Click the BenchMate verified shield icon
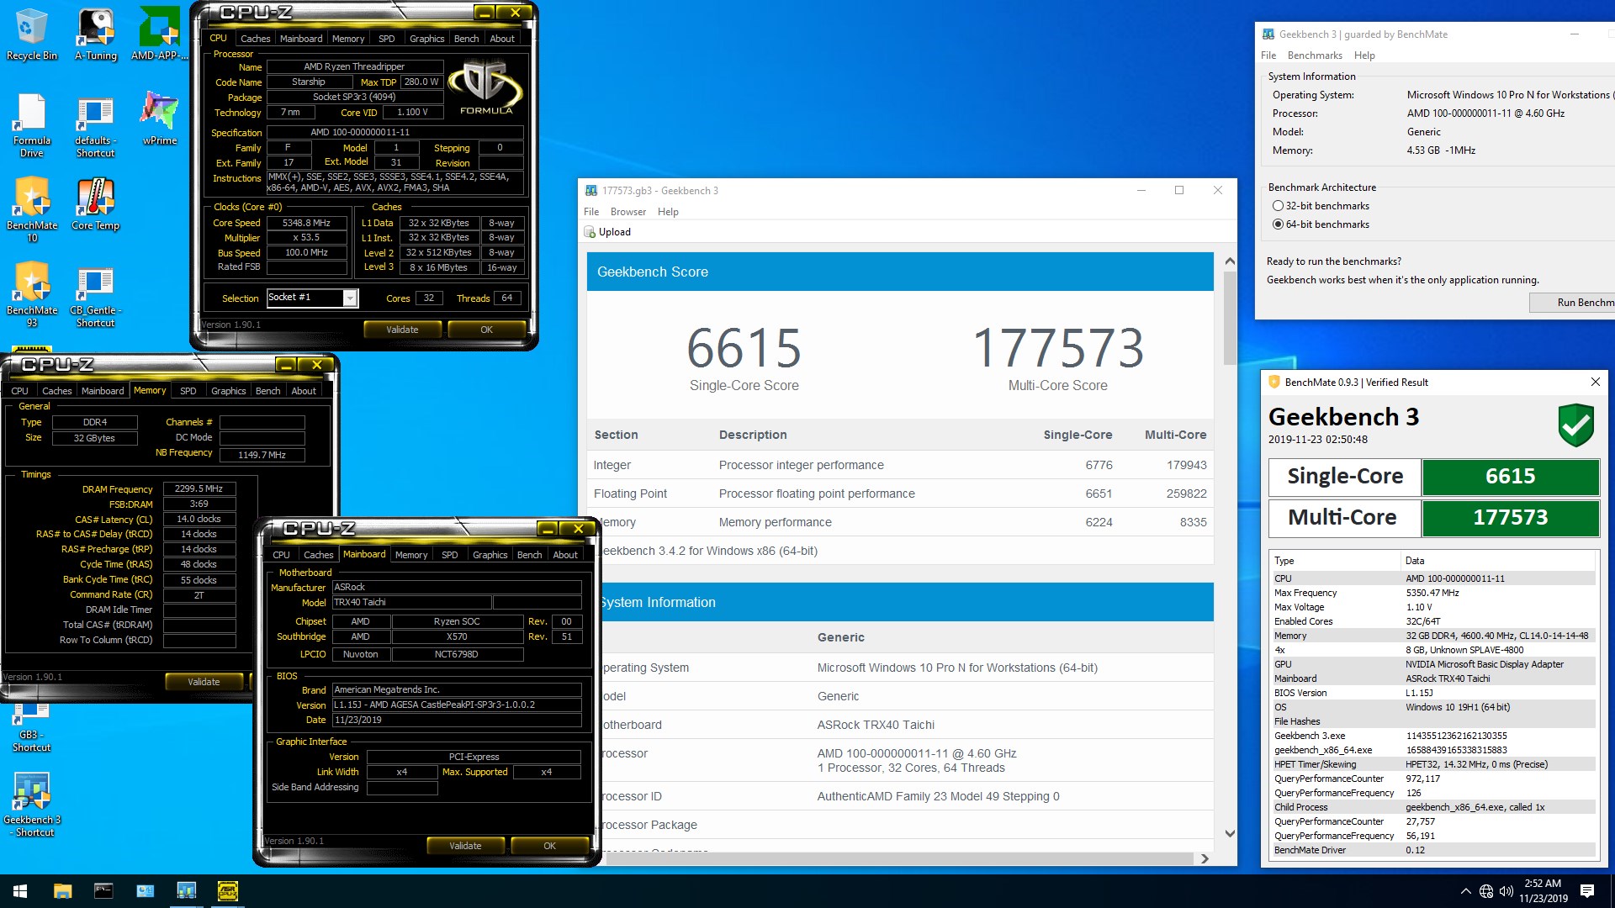The width and height of the screenshot is (1615, 908). click(1575, 425)
